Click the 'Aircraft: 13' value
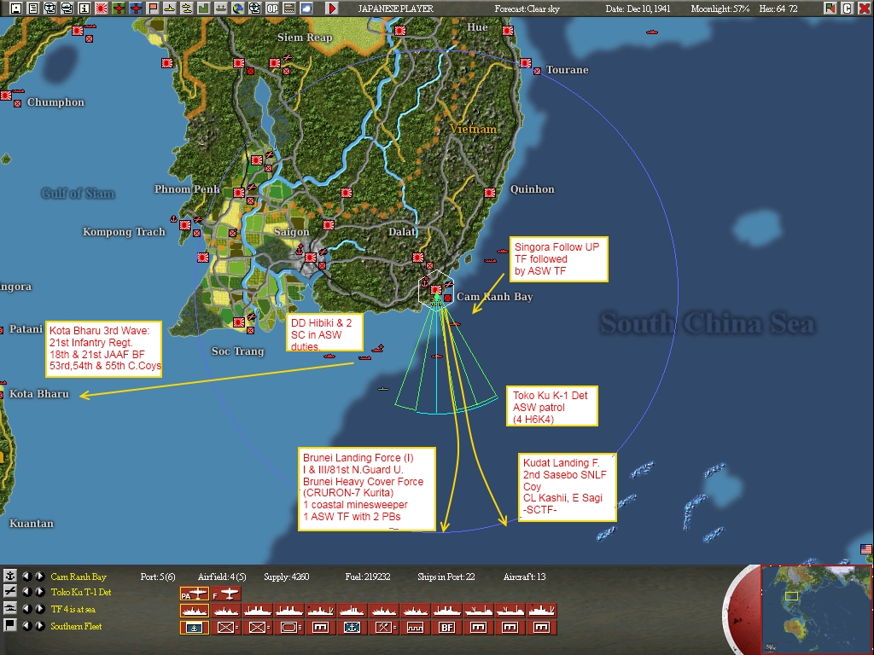 tap(525, 577)
